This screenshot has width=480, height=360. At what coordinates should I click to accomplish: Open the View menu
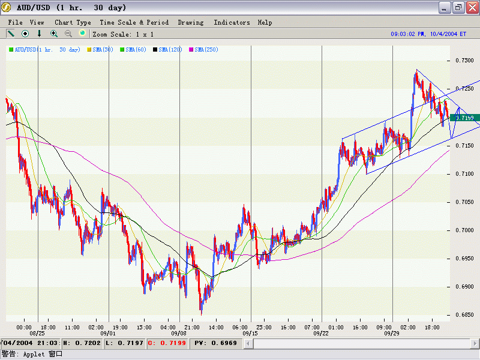[37, 22]
